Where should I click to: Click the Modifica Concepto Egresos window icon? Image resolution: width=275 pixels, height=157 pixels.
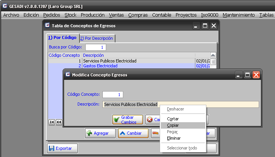(x=68, y=75)
